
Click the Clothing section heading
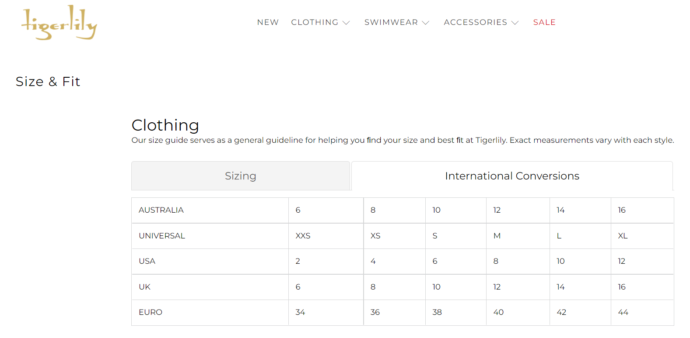tap(165, 125)
